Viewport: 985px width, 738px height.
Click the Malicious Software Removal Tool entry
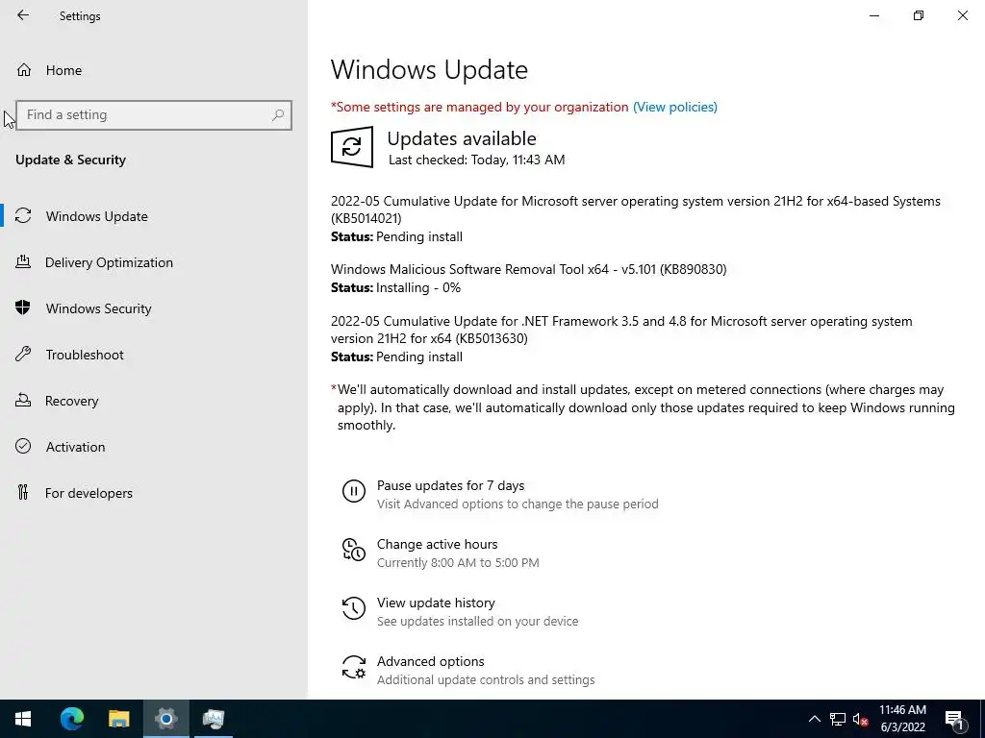pyautogui.click(x=528, y=269)
